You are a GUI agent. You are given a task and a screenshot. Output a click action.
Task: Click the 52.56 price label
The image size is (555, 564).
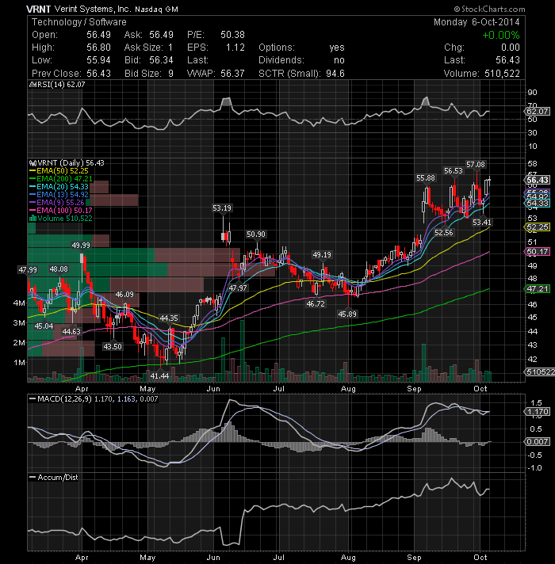click(x=443, y=233)
